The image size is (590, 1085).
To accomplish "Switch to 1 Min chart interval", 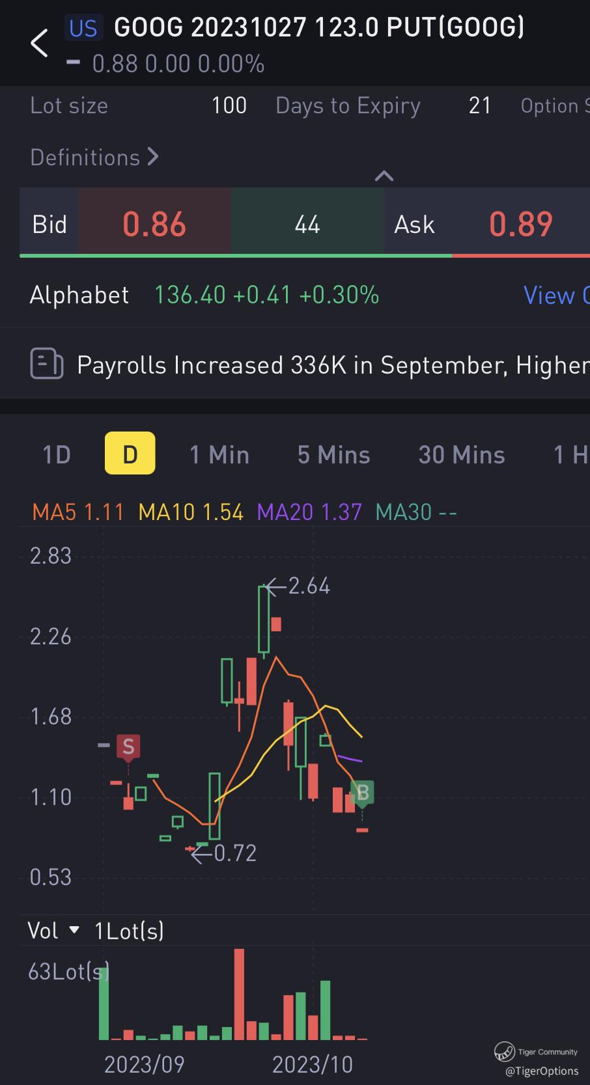I will point(219,454).
